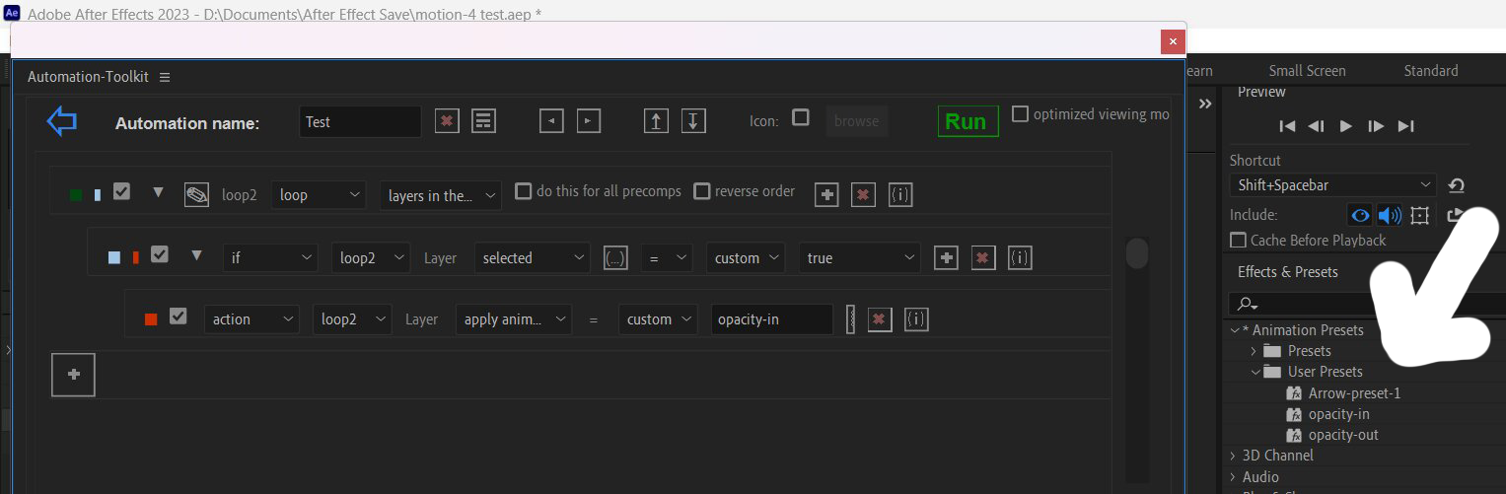Click the large plus box to add line
Screen dimensions: 1506x494
tap(73, 375)
